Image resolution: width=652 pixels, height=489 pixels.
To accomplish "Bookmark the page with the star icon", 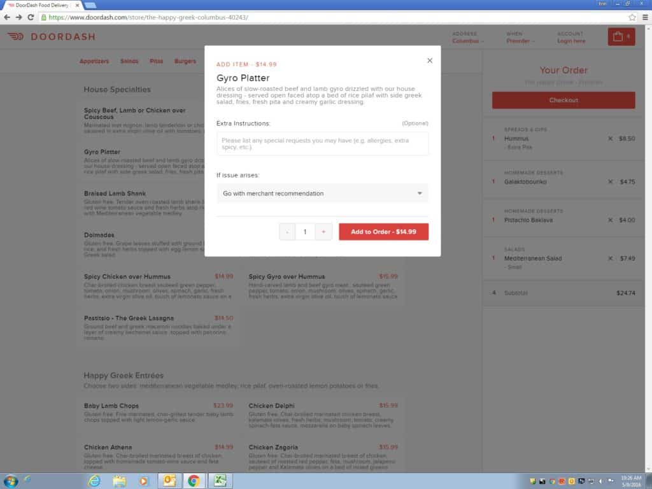I will pos(632,17).
